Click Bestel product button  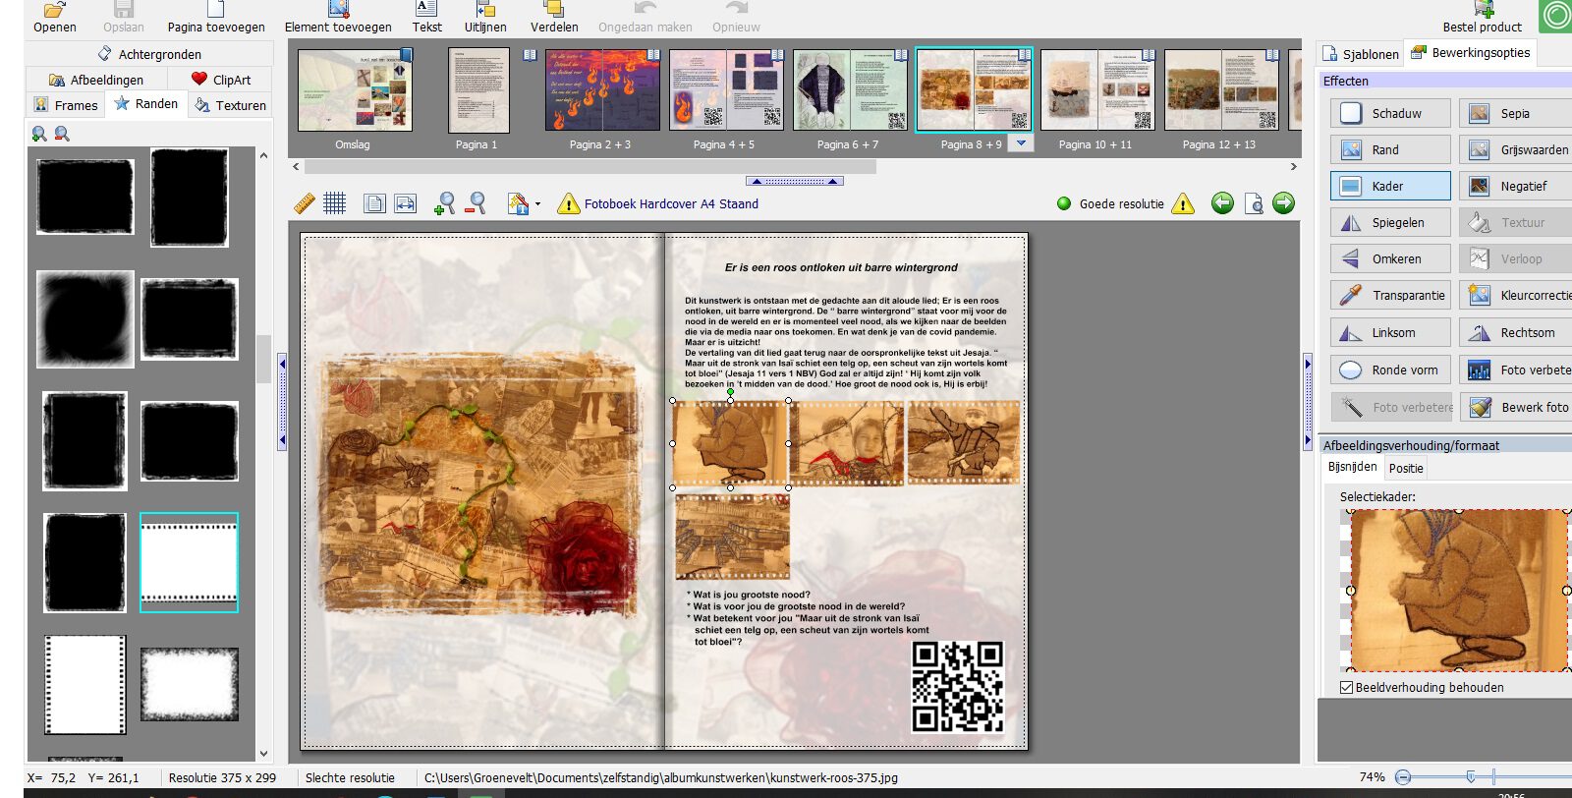[x=1482, y=18]
